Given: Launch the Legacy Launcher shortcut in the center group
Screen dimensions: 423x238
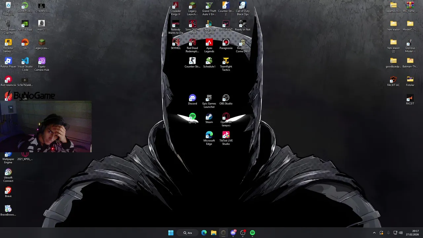Looking at the screenshot, I should pos(192,9).
